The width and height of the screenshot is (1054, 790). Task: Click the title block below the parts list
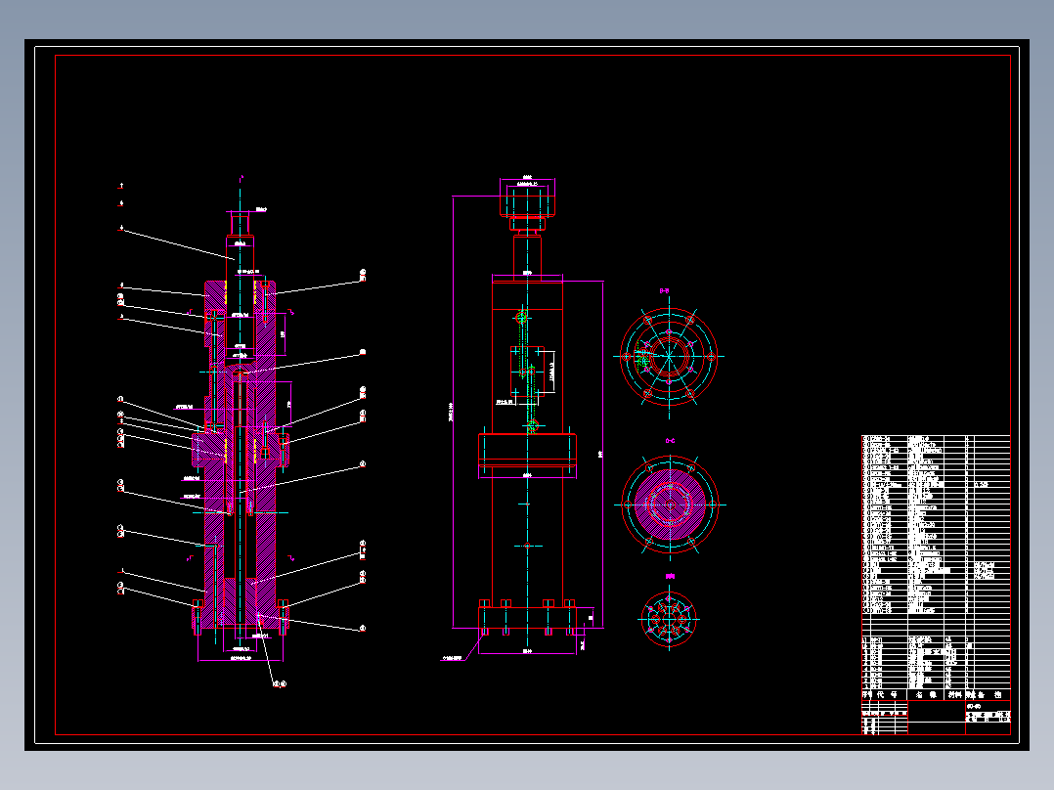936,718
